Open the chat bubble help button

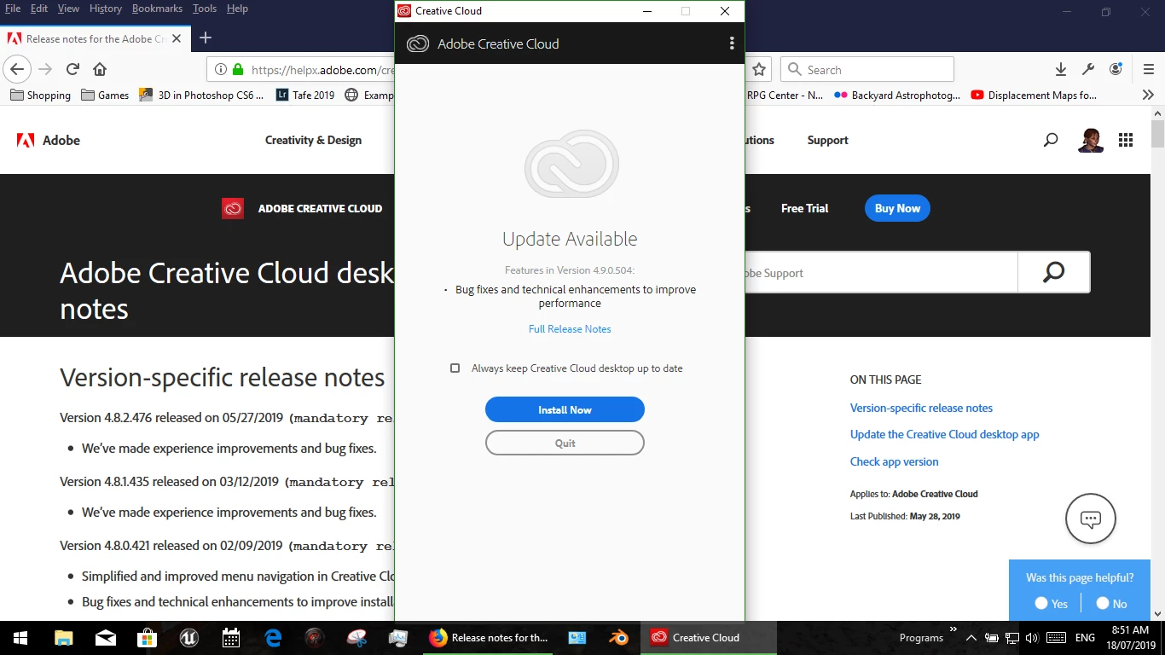[x=1091, y=519]
